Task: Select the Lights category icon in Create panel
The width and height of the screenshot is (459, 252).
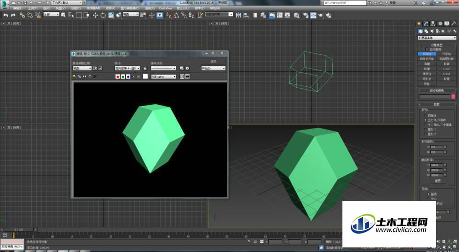Action: tap(432, 31)
